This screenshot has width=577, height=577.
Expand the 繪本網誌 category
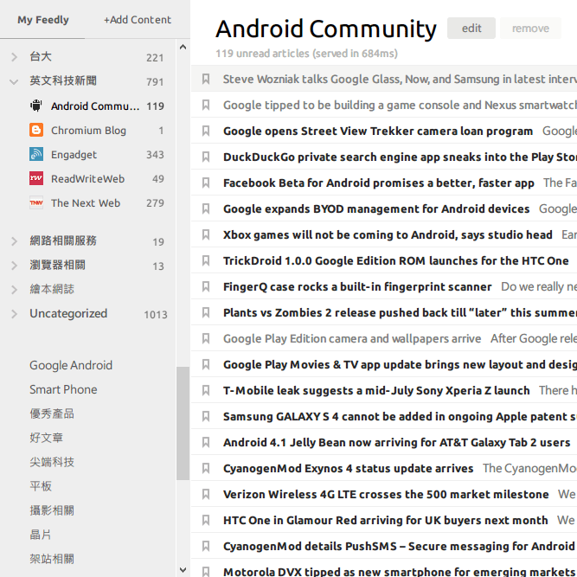[x=14, y=290]
